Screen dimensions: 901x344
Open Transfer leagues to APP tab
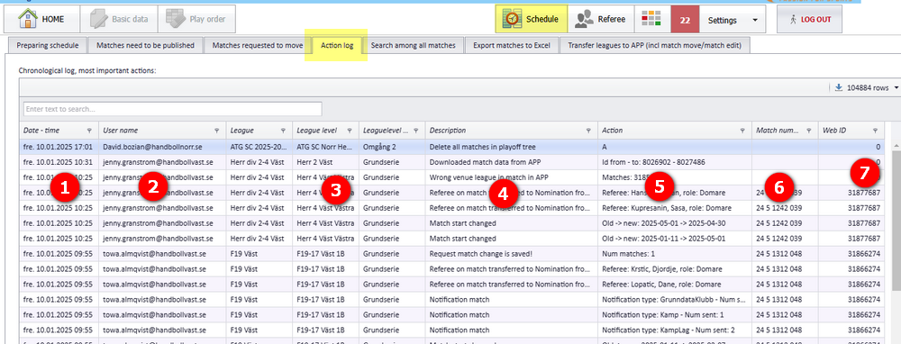coord(654,45)
